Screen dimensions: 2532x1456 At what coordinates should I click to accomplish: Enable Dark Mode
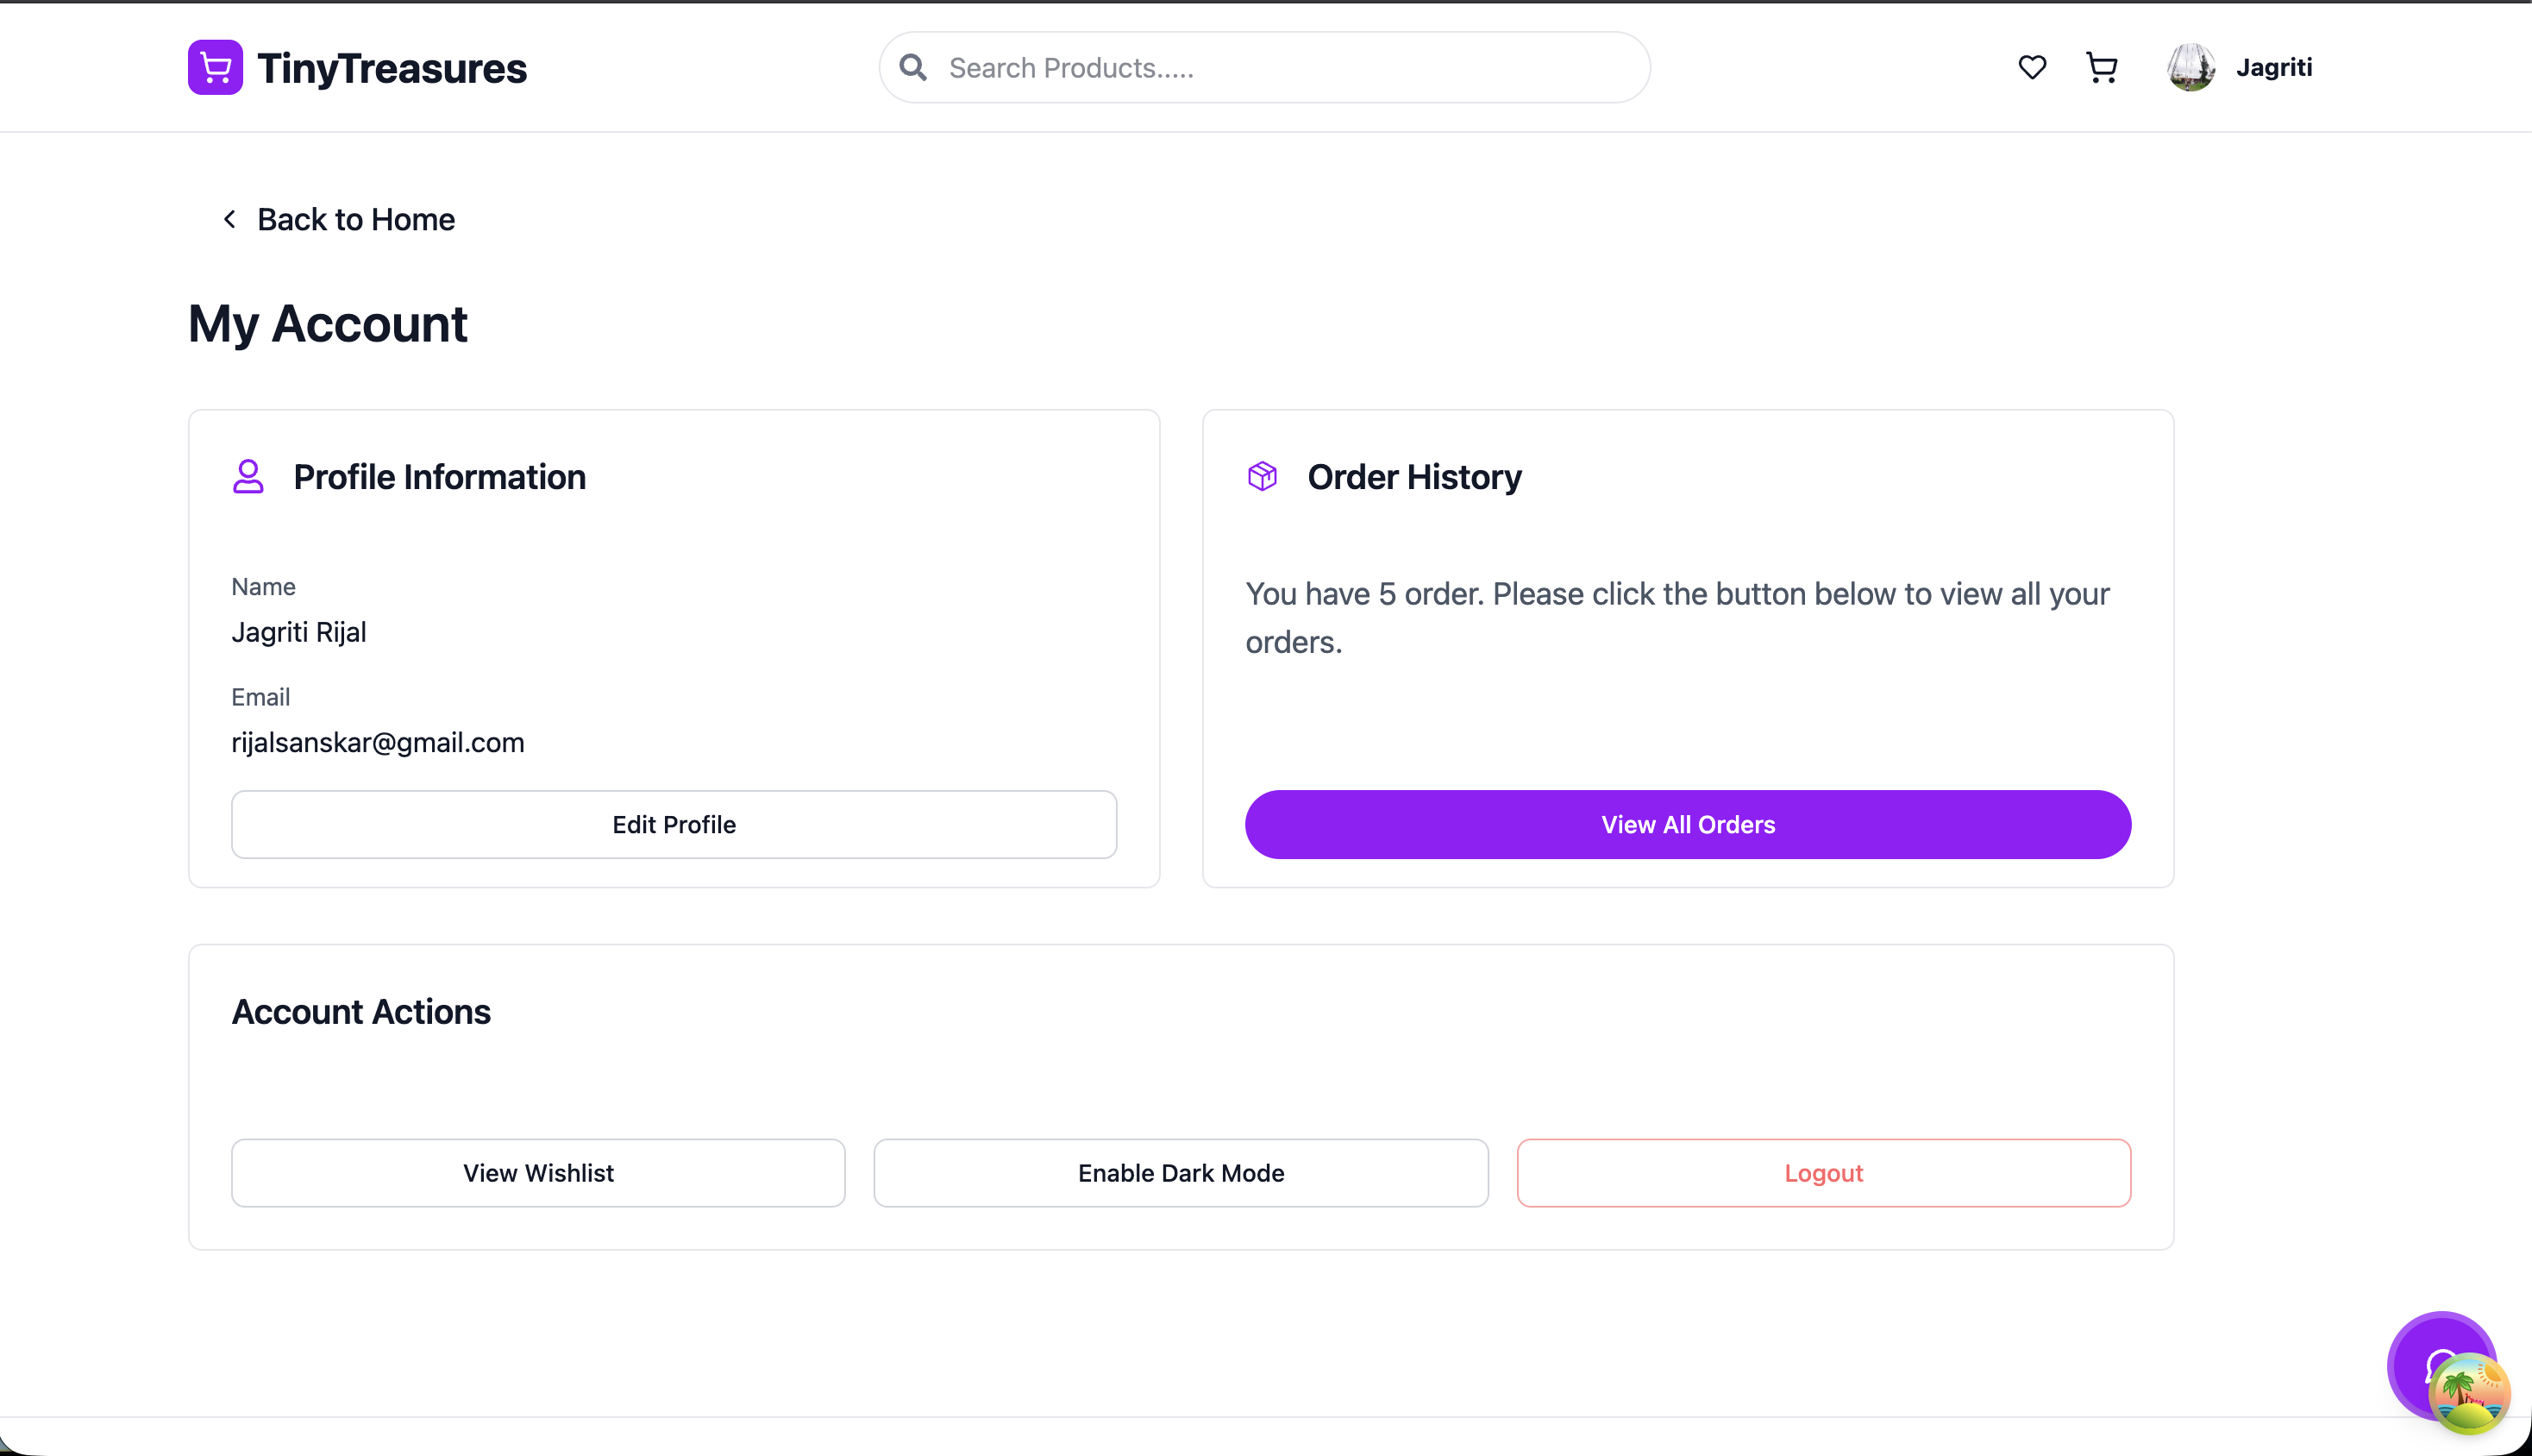coord(1181,1172)
